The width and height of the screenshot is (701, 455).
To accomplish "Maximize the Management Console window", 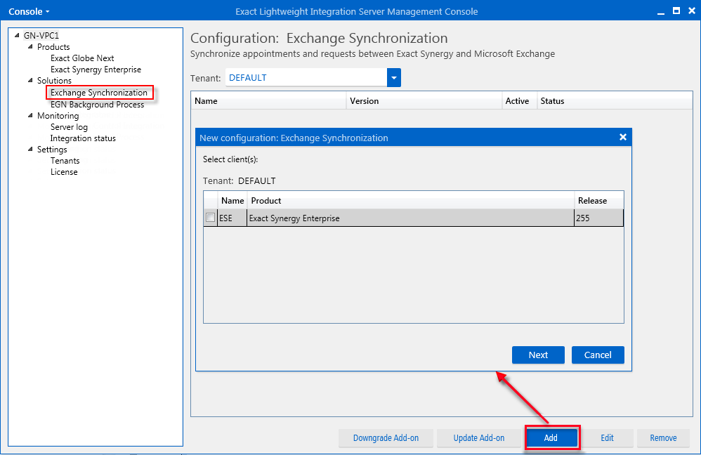I will (x=676, y=11).
